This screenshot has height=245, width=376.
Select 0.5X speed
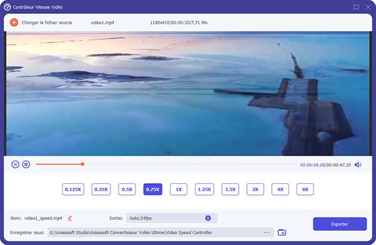tap(127, 189)
